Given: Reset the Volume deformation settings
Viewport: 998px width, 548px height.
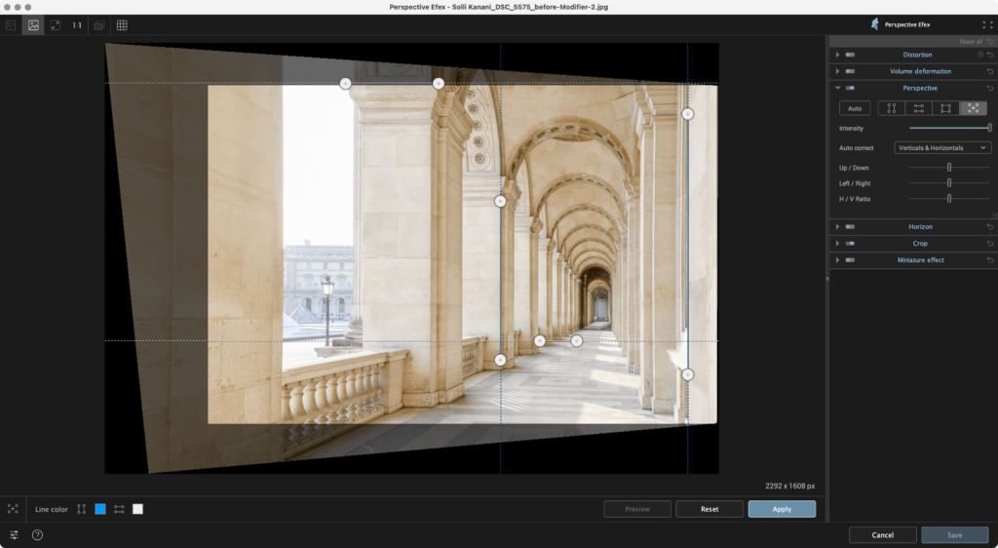Looking at the screenshot, I should tap(990, 71).
